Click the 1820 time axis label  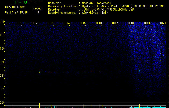pyautogui.click(x=163, y=23)
